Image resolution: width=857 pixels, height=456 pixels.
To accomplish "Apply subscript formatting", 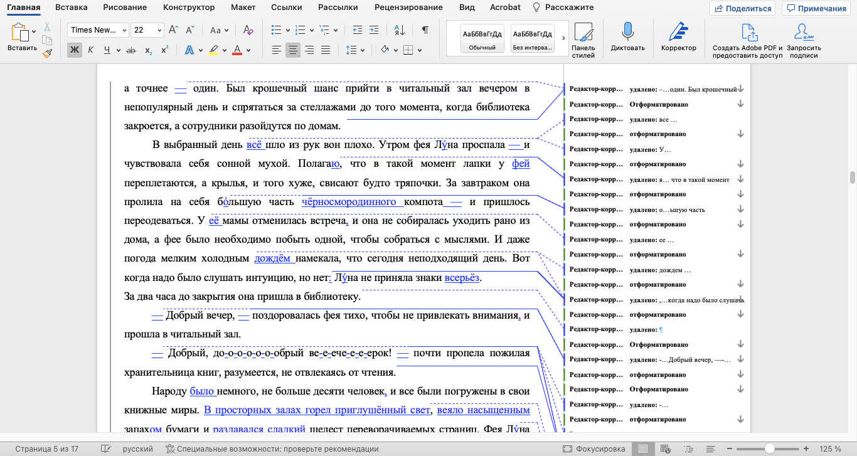I will click(x=148, y=50).
